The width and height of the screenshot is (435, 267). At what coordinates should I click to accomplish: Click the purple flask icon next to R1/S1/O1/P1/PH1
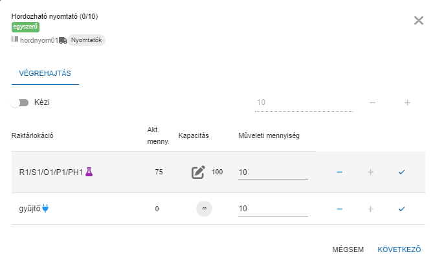point(89,172)
